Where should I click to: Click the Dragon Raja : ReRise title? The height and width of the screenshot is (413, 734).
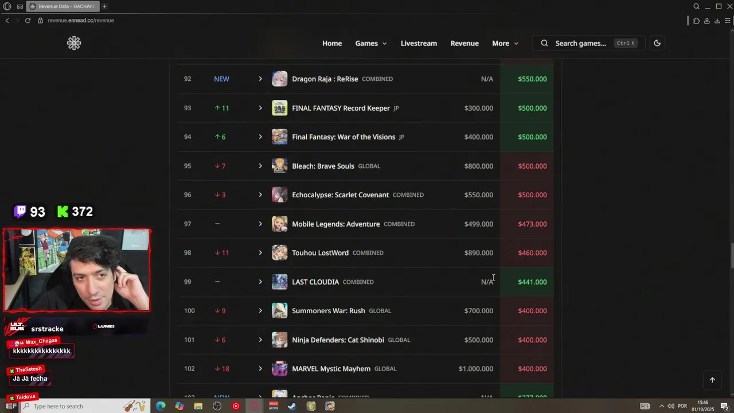click(325, 79)
